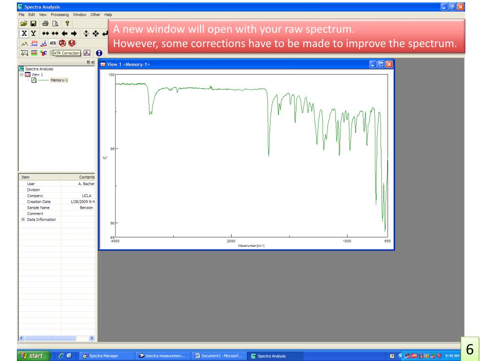Click the colored BC letters icon
Image resolution: width=481 pixels, height=361 pixels.
point(44,53)
